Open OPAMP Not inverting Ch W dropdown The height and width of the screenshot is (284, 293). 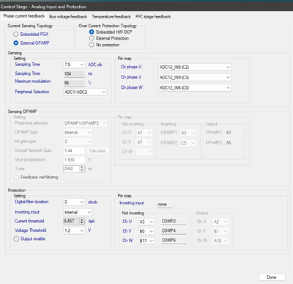click(144, 152)
